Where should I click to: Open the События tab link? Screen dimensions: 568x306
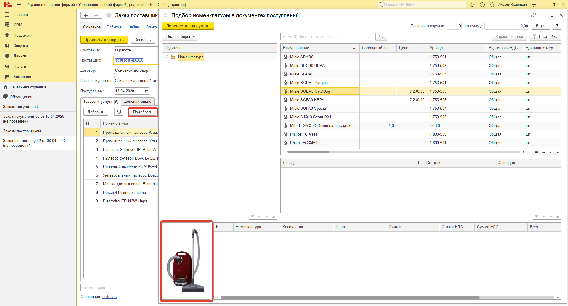pyautogui.click(x=114, y=27)
